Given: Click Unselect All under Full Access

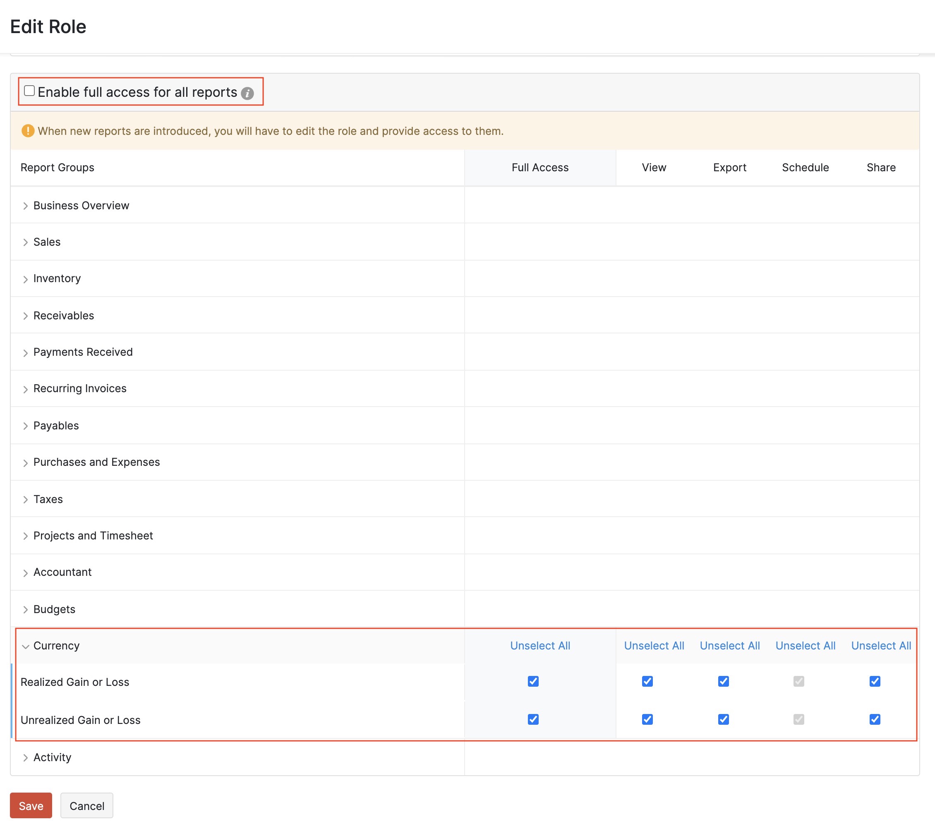Looking at the screenshot, I should tap(540, 646).
